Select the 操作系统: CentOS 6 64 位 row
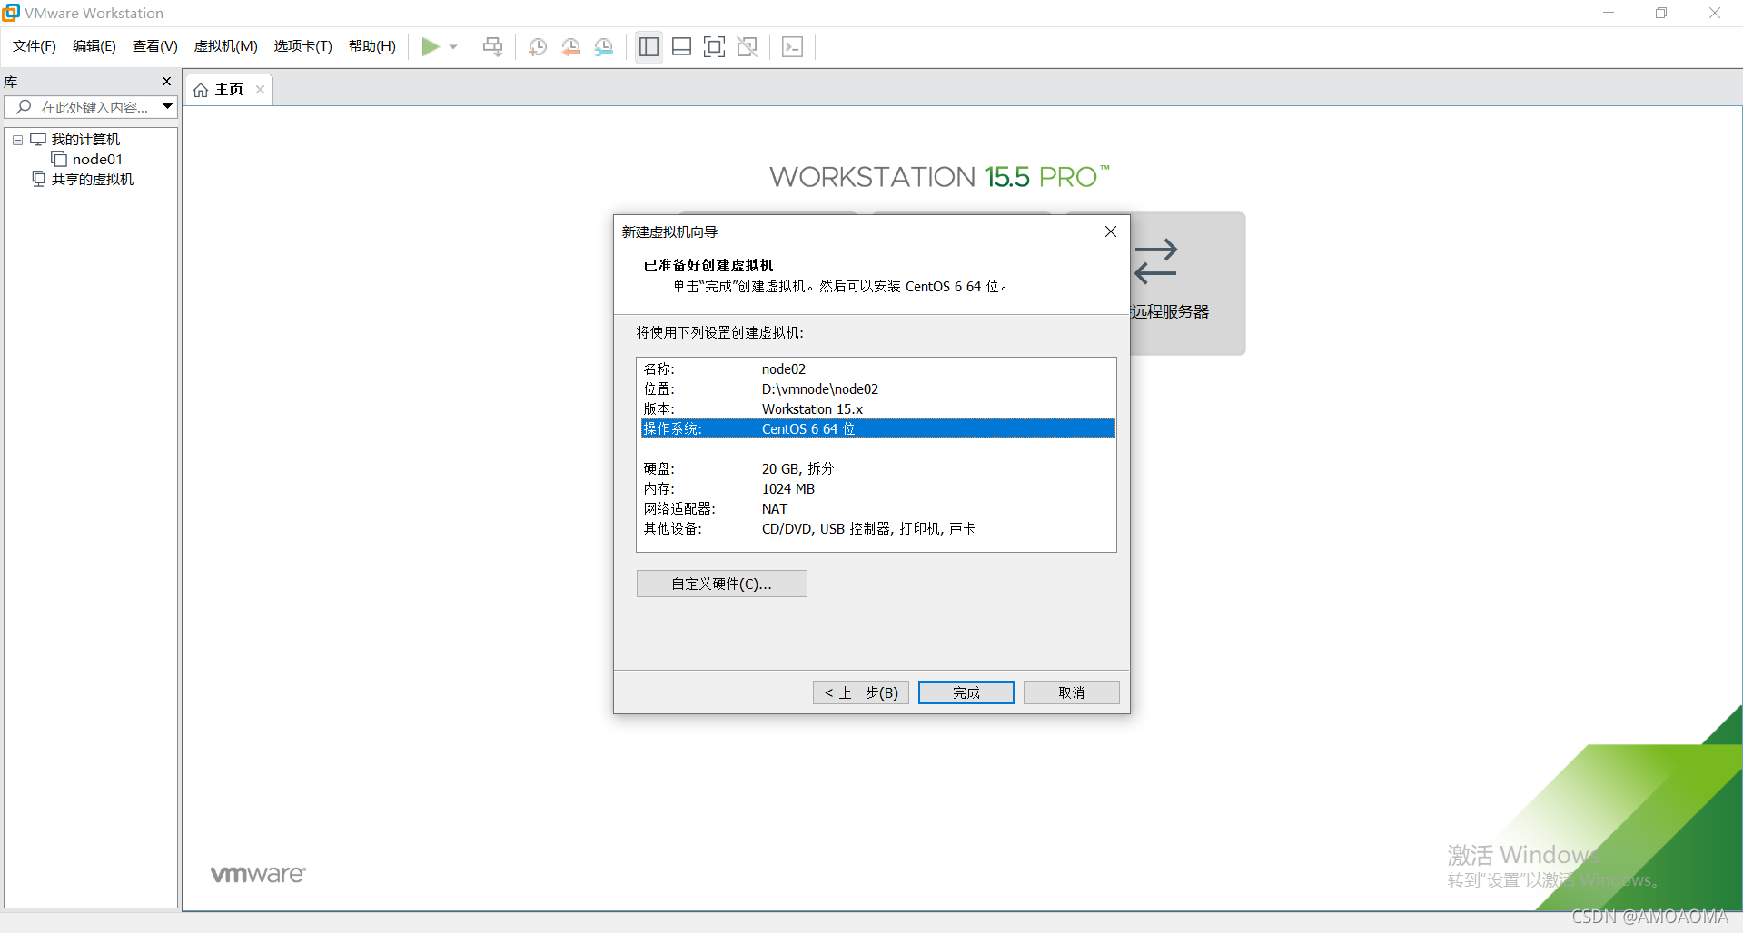This screenshot has width=1743, height=933. (876, 429)
